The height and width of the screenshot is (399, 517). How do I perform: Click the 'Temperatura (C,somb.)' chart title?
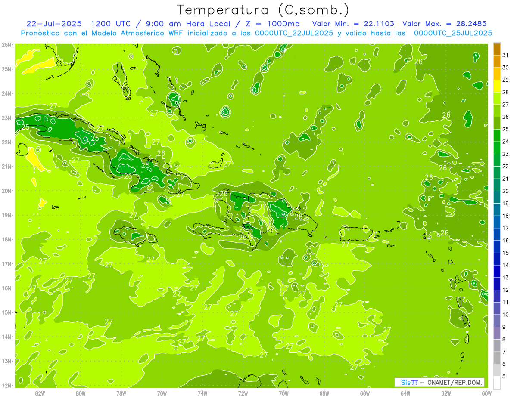263,10
